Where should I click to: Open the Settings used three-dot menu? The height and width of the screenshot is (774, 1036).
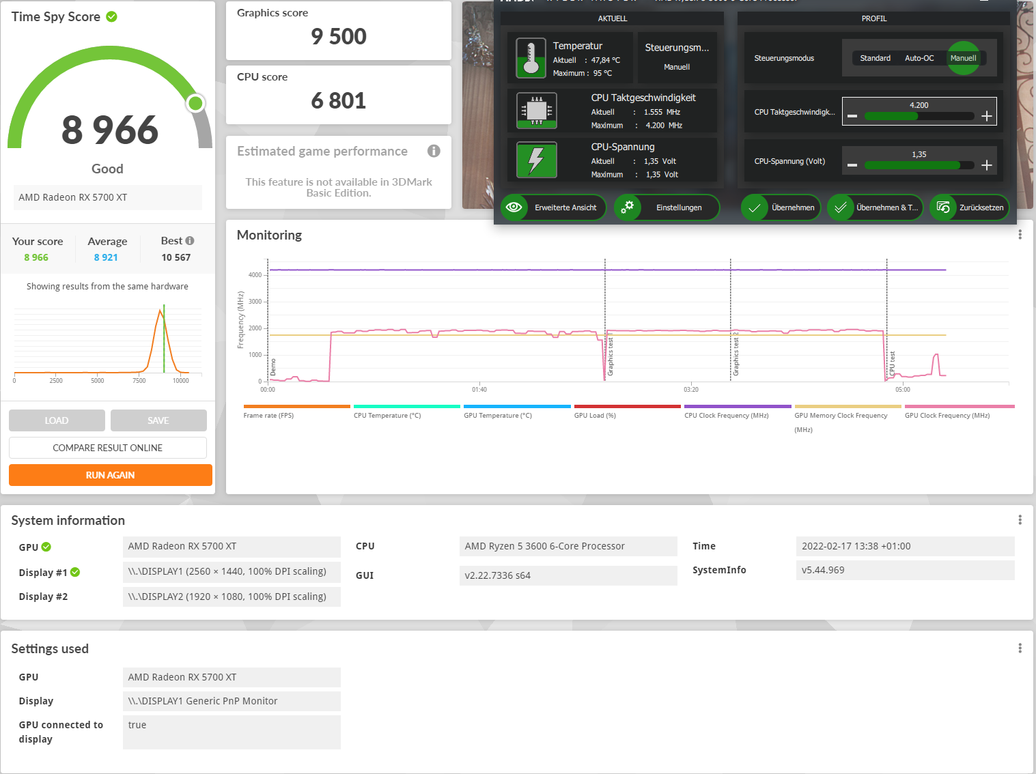[x=1020, y=648]
